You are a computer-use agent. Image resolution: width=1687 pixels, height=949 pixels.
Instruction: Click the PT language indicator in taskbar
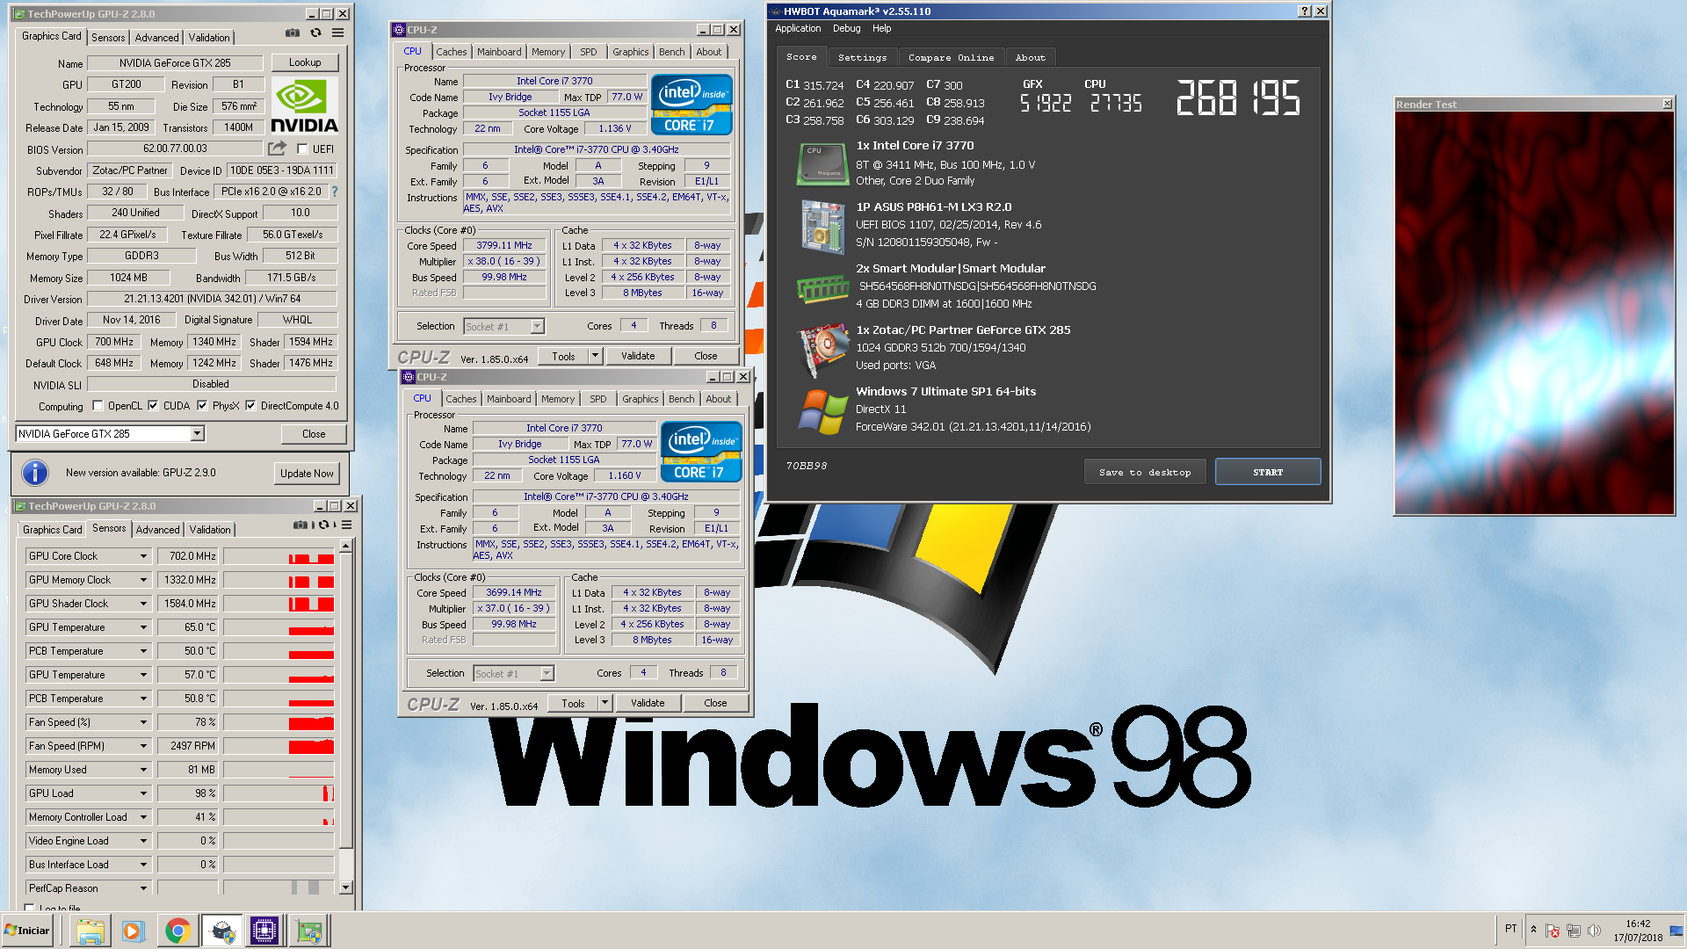tap(1510, 928)
